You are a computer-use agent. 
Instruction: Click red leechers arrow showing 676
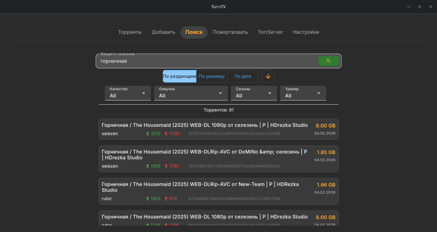(166, 199)
